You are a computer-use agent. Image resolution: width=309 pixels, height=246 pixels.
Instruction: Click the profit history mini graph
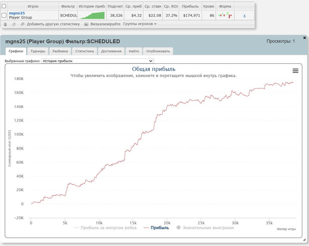[x=92, y=15]
